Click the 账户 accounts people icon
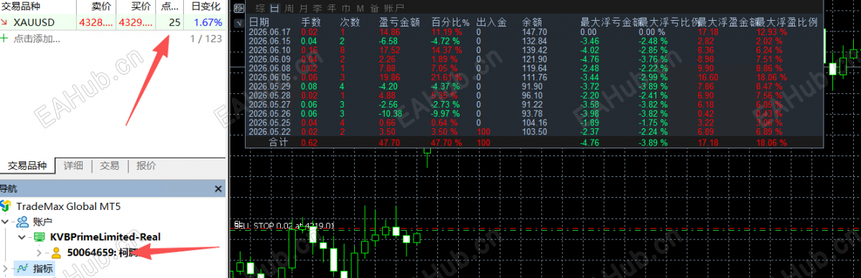This screenshot has width=861, height=278. (x=22, y=221)
